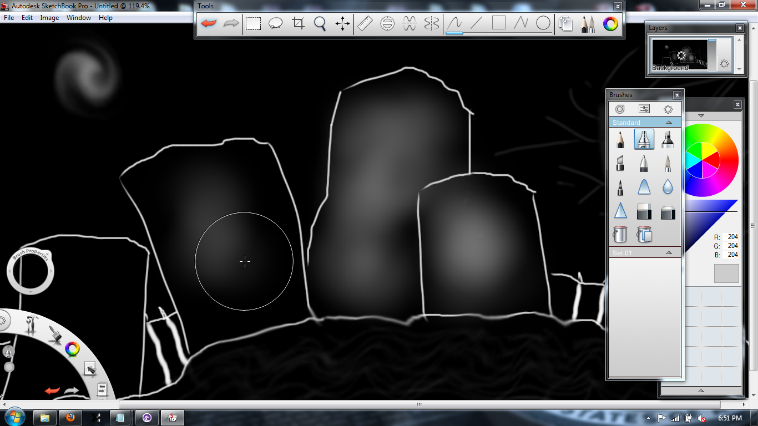Screen dimensions: 758x426
Task: Open the Brushes panel marking menu ring
Action: tap(668, 109)
